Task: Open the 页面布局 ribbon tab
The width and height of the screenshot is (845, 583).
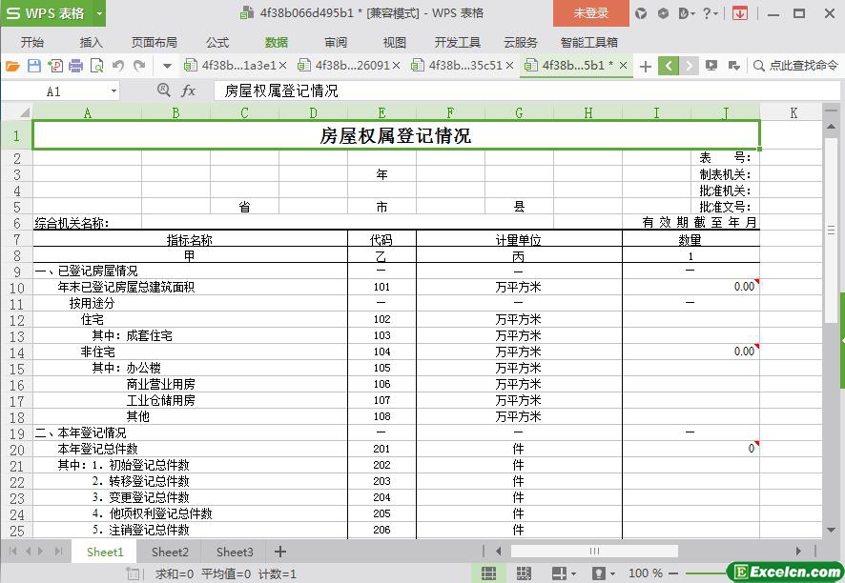Action: (x=155, y=42)
